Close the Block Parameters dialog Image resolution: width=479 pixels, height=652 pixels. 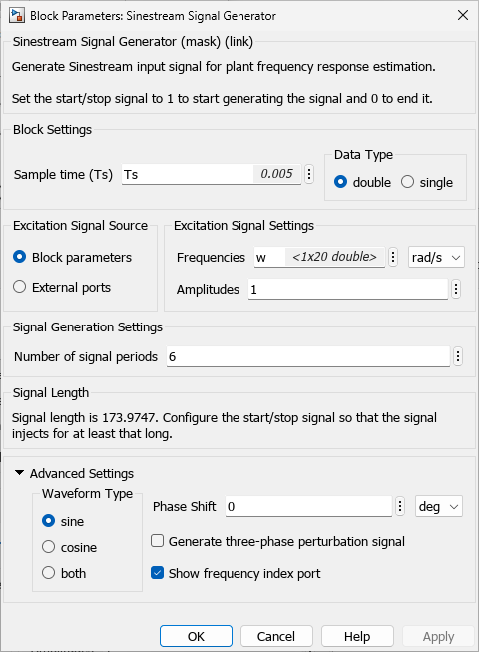click(x=463, y=15)
